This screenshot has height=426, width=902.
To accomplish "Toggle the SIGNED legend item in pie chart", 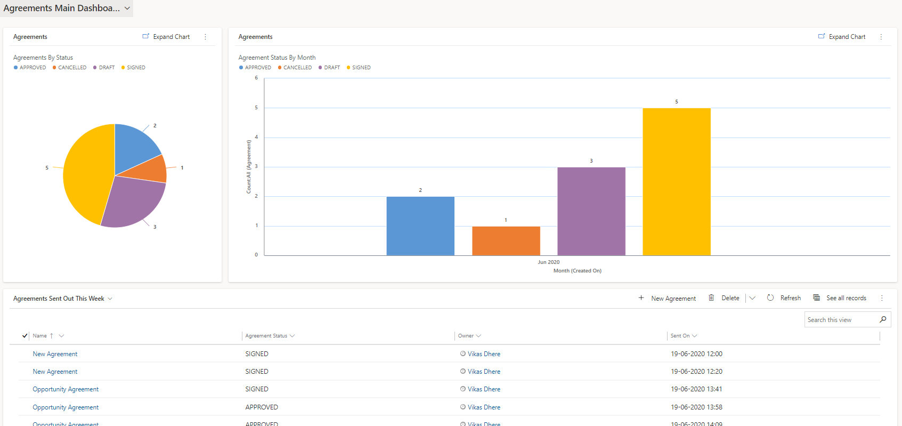I will tap(133, 68).
